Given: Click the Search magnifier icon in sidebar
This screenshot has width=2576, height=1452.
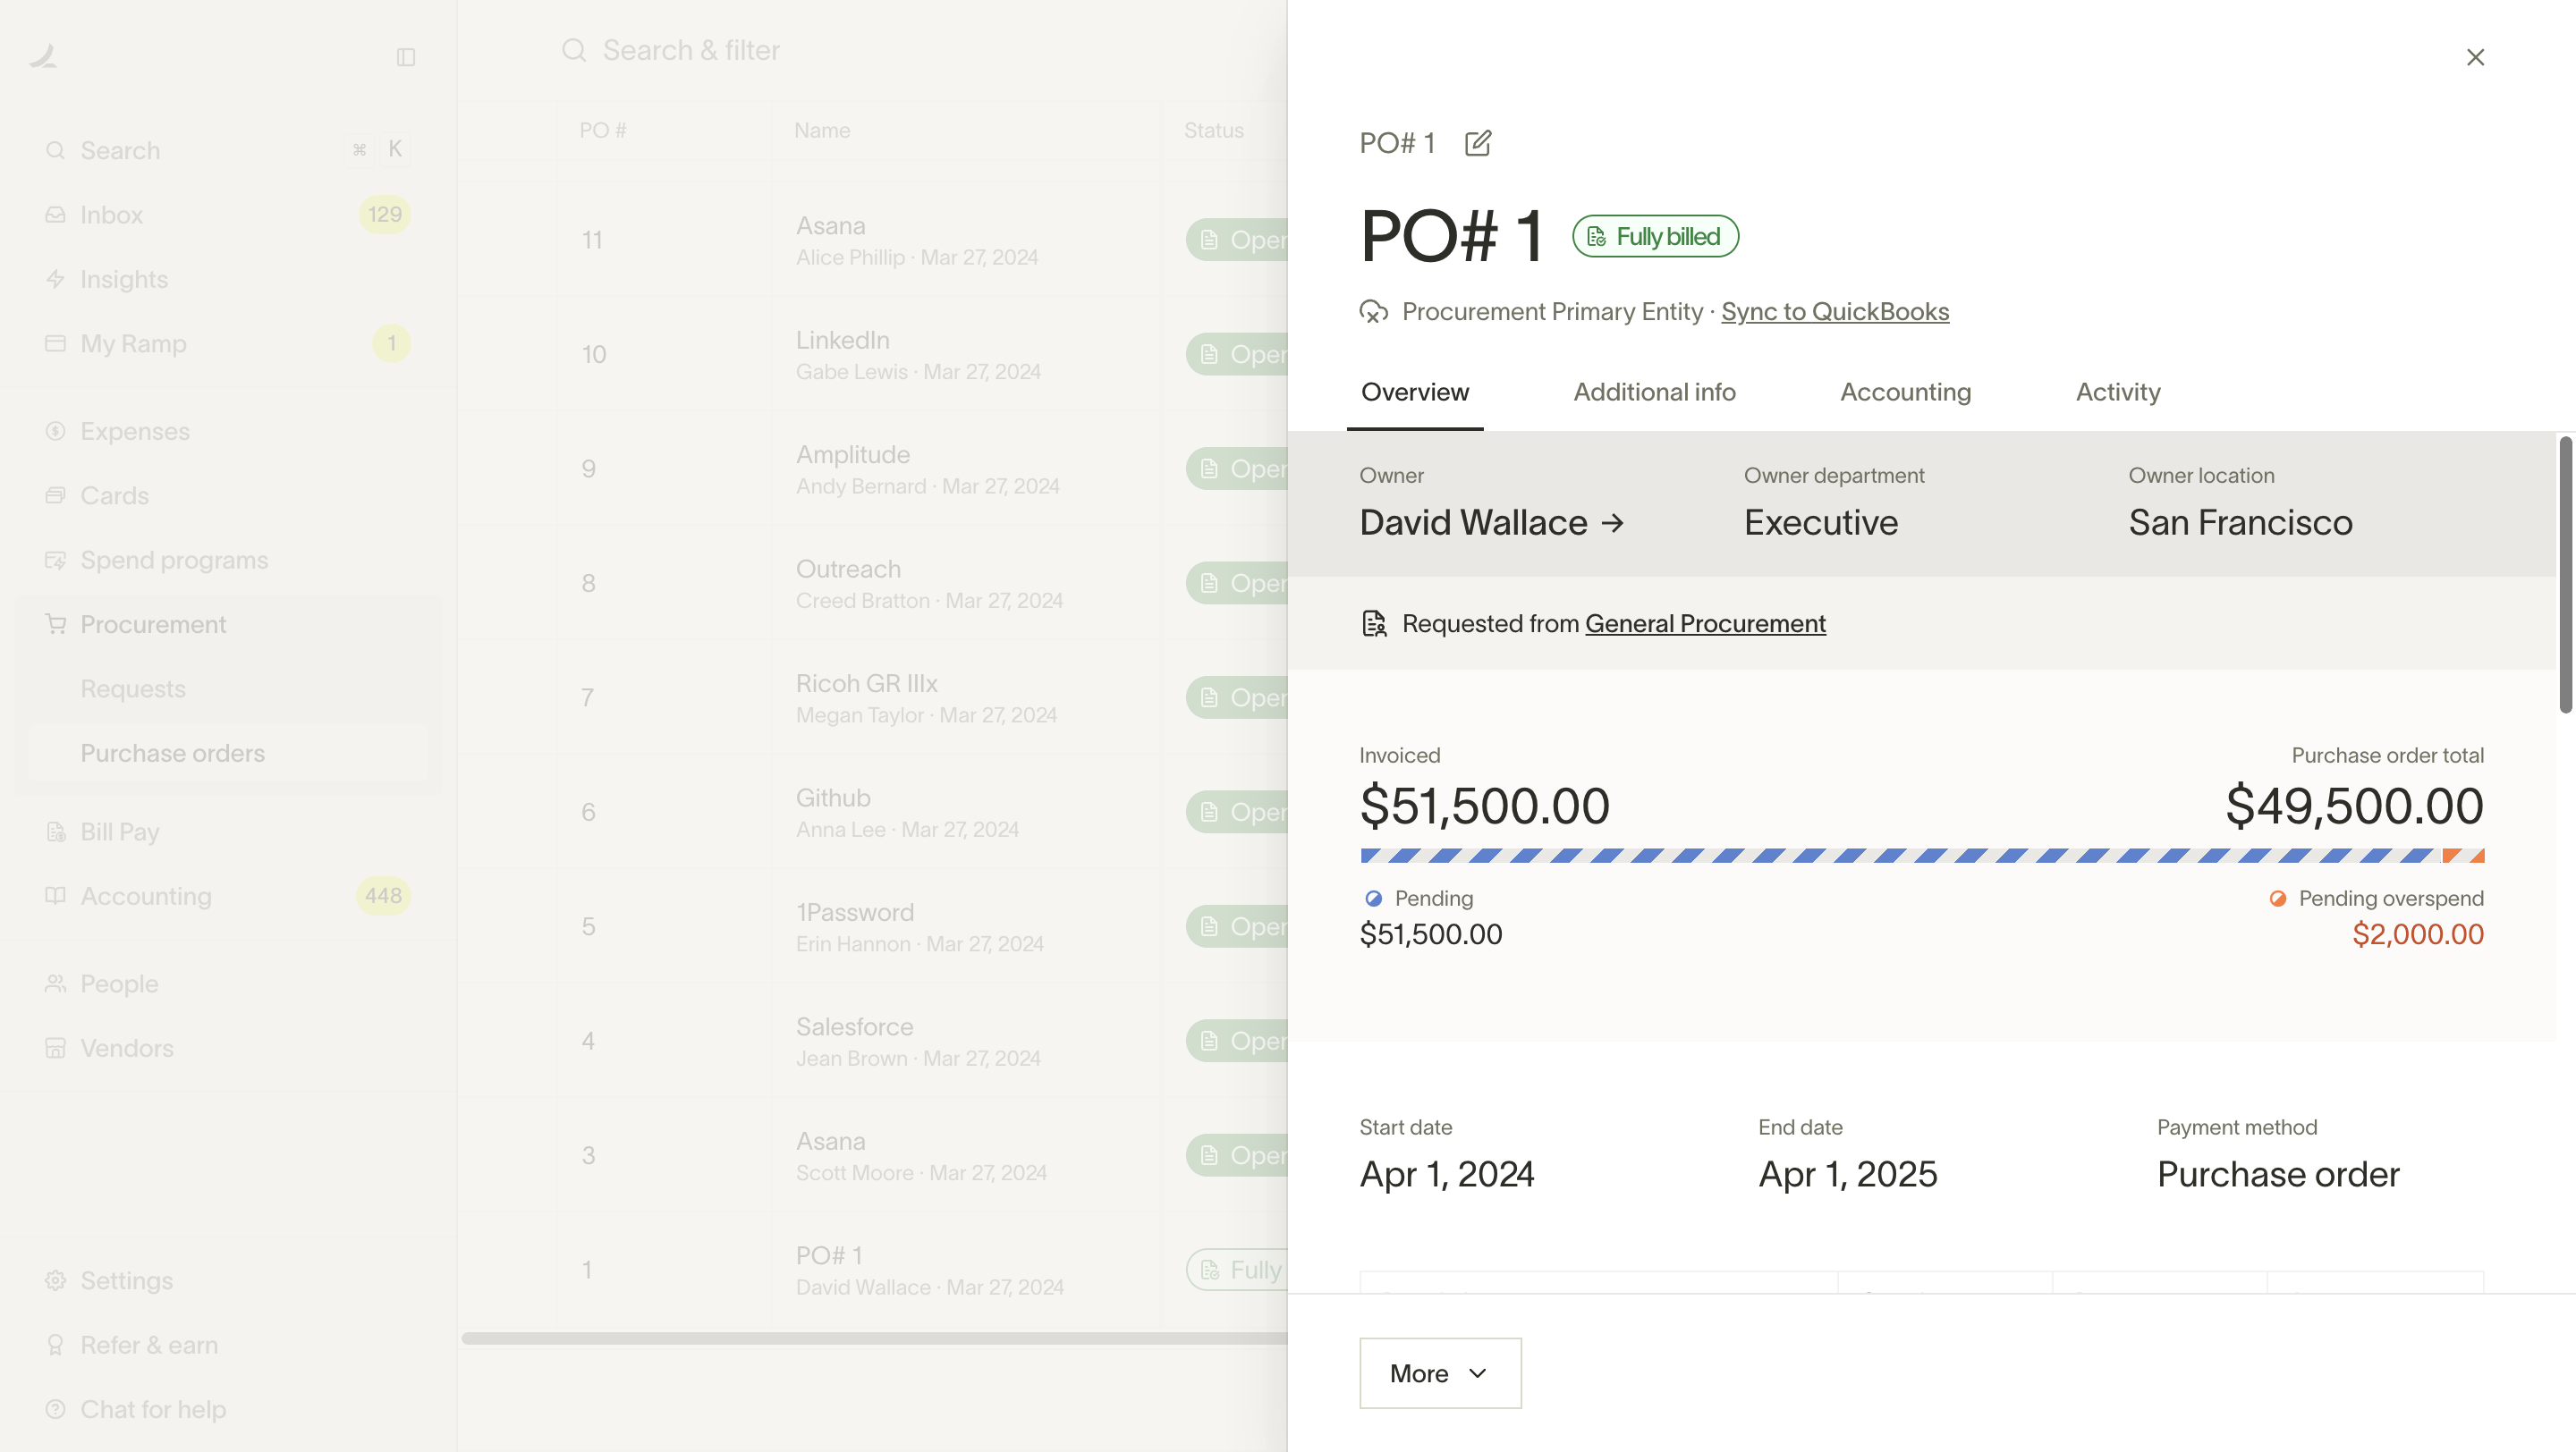Looking at the screenshot, I should point(56,150).
